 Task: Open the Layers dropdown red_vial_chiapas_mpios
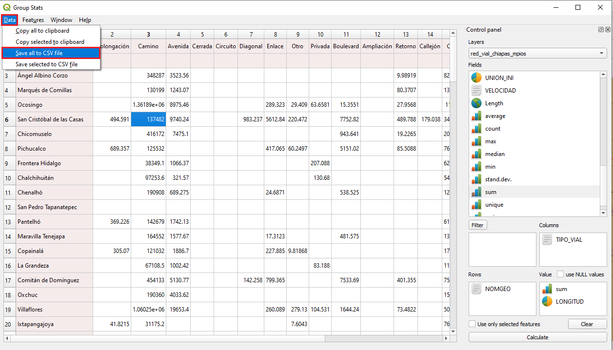pyautogui.click(x=537, y=53)
